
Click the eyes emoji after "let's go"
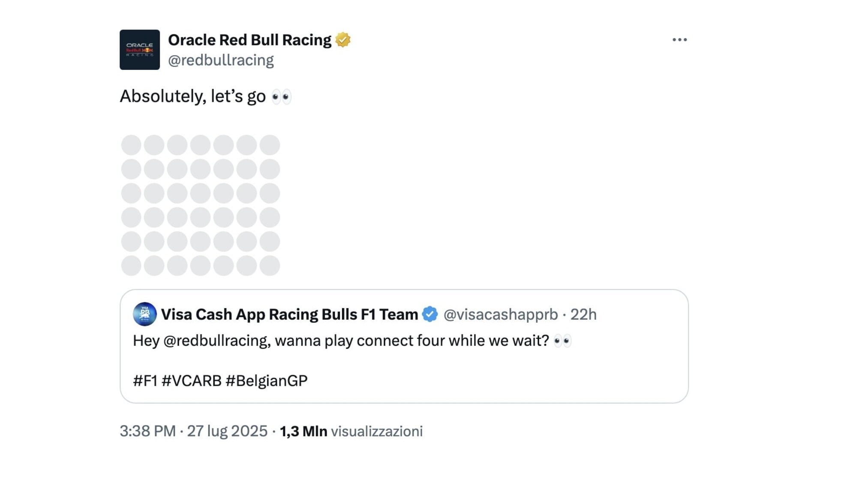pos(282,97)
